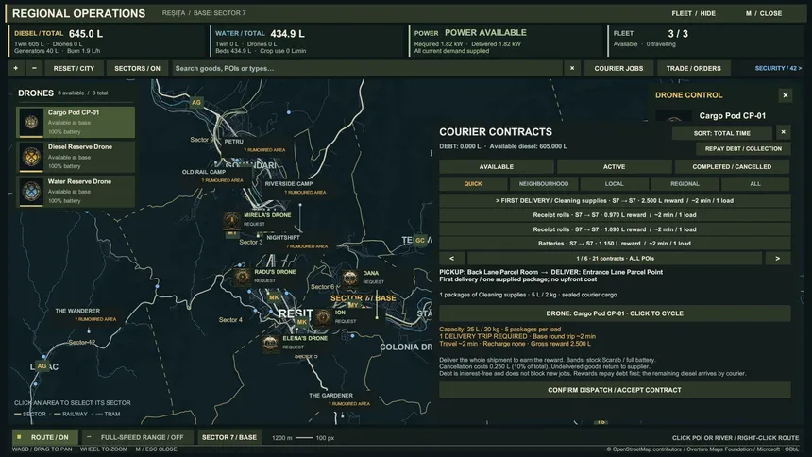Viewport: 812px width, 457px height.
Task: Click Reset / City button
Action: tap(74, 68)
